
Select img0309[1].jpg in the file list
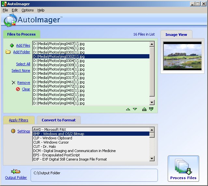[x=91, y=65]
